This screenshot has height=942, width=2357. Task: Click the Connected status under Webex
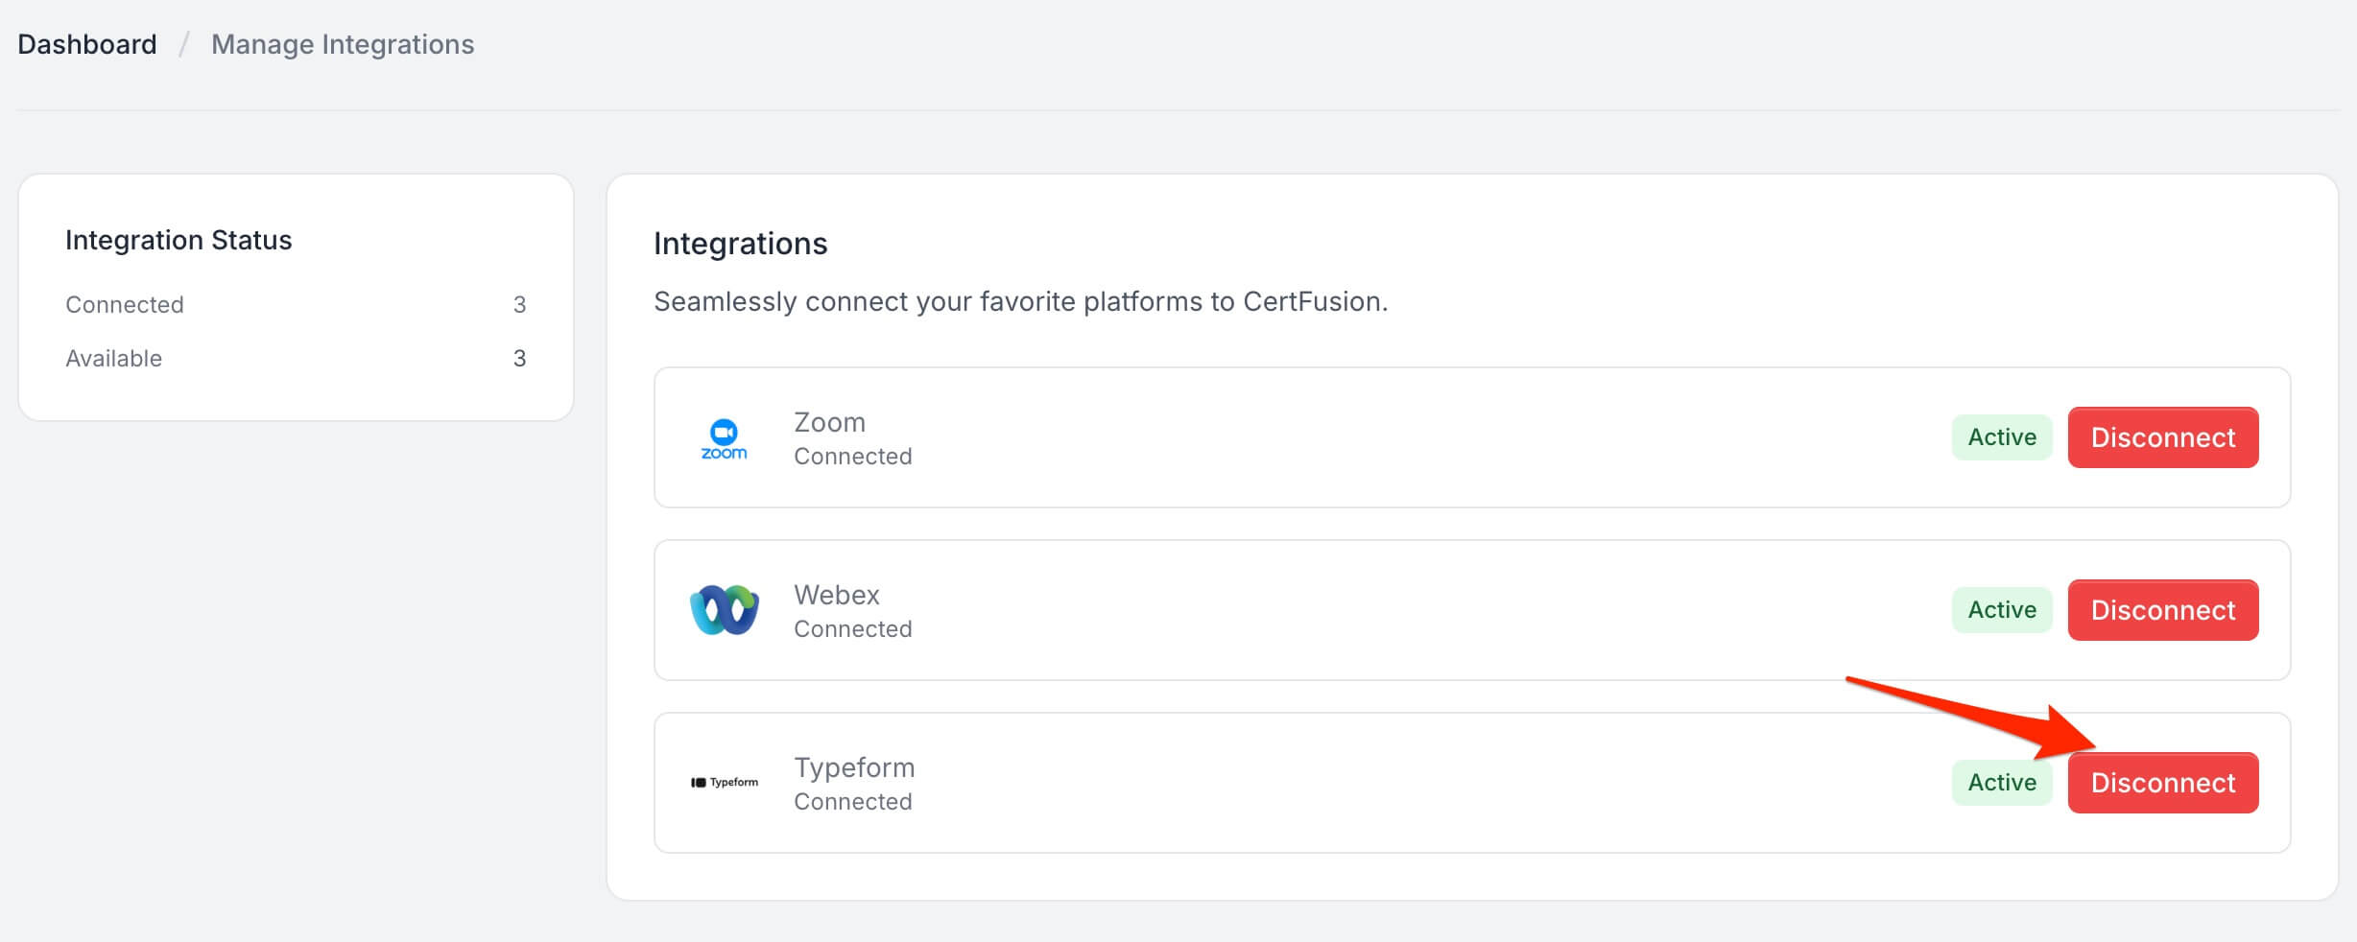click(x=852, y=629)
